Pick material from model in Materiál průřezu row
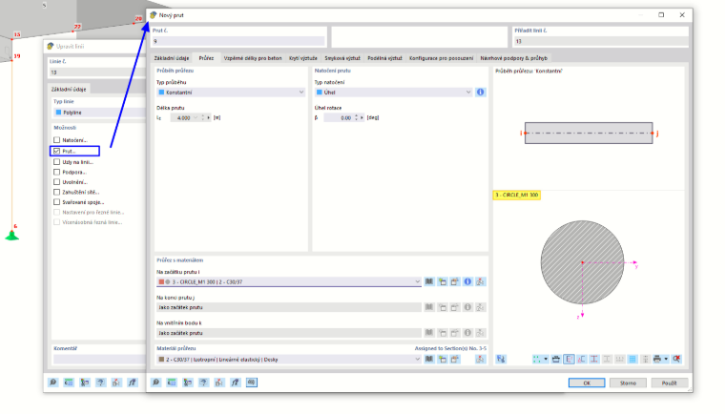This screenshot has width=725, height=414. [x=481, y=360]
